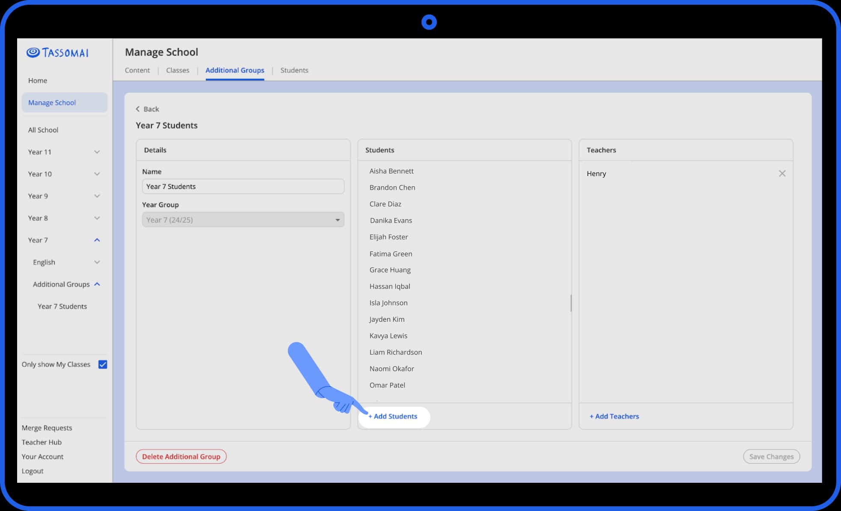
Task: Switch to the Classes tab
Action: [x=178, y=70]
